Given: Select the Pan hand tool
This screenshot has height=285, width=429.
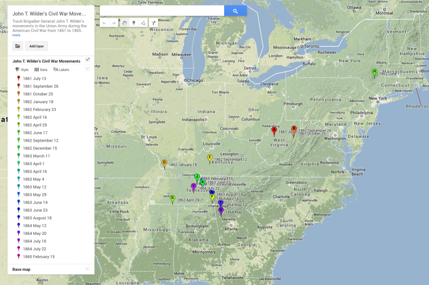Looking at the screenshot, I should click(x=125, y=23).
